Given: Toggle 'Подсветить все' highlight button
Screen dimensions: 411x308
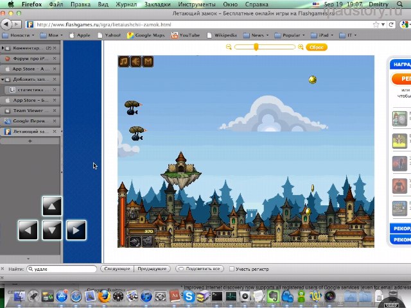Looking at the screenshot, I should pyautogui.click(x=200, y=269).
